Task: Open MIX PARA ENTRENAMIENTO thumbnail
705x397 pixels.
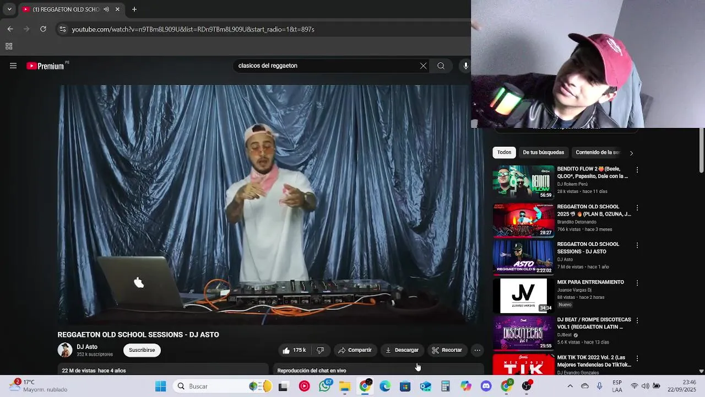Action: (523, 295)
